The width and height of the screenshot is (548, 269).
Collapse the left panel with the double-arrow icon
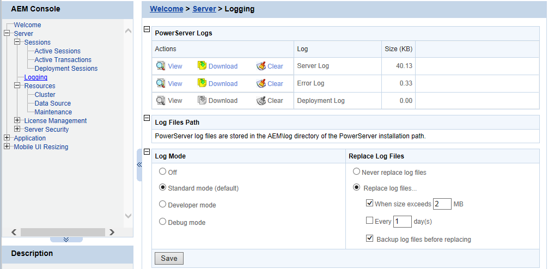(x=139, y=164)
